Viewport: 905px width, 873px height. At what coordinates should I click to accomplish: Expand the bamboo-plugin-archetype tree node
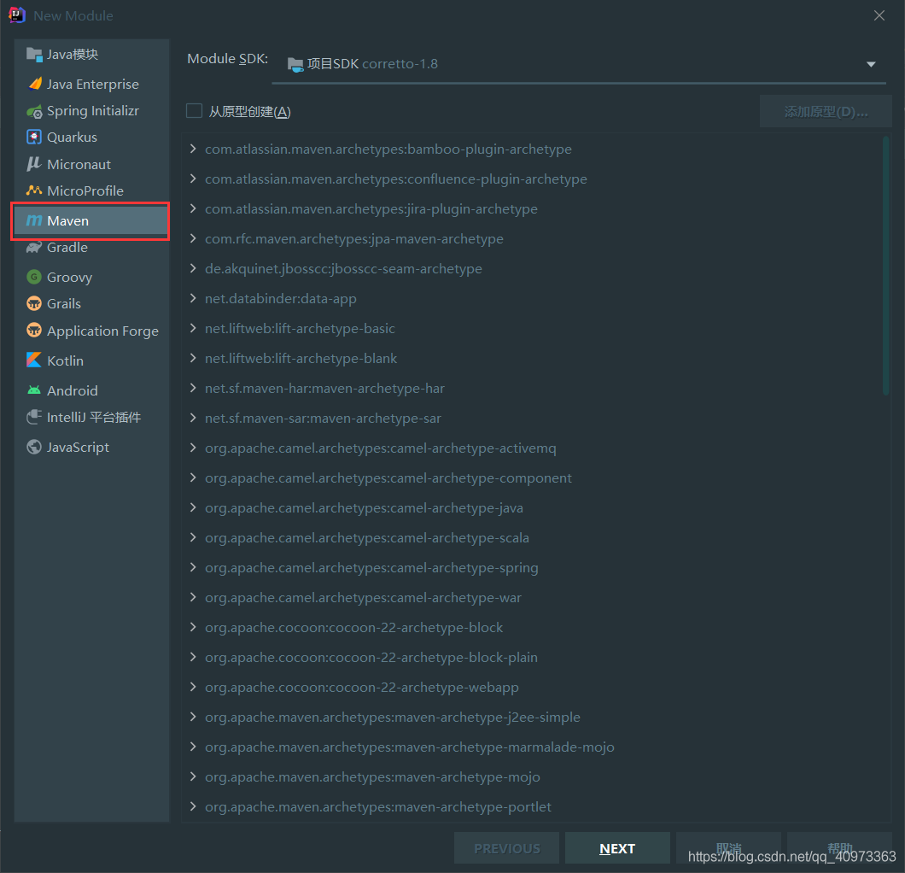(194, 149)
